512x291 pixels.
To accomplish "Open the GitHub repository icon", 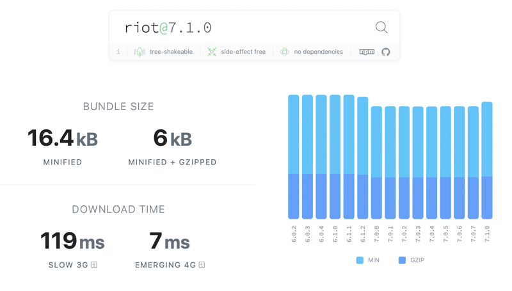I will pos(386,52).
